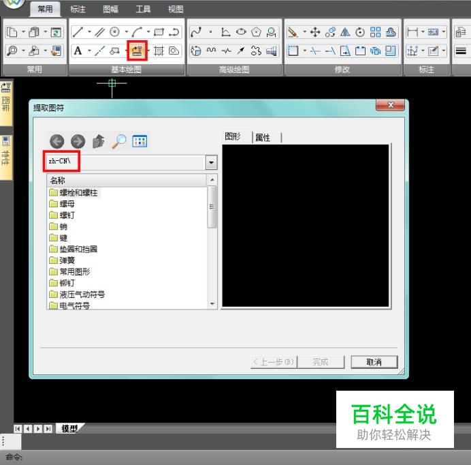Select the hatch fill tool
Image resolution: width=471 pixels, height=465 pixels.
click(159, 51)
